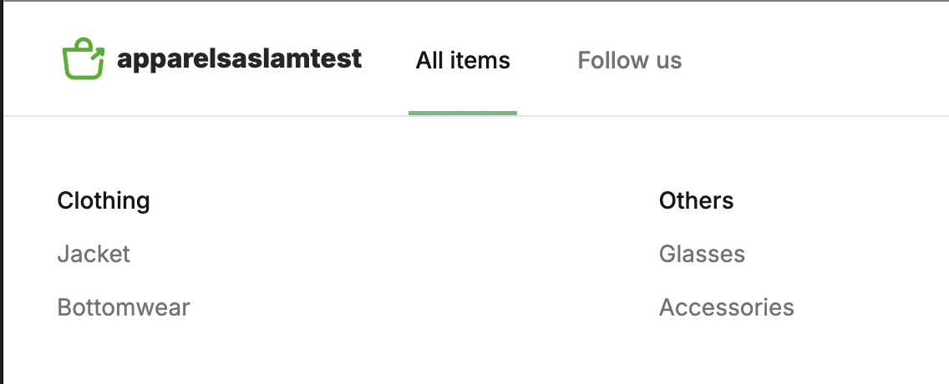Go to the Bottomwear category
Image resolution: width=949 pixels, height=384 pixels.
tap(124, 307)
